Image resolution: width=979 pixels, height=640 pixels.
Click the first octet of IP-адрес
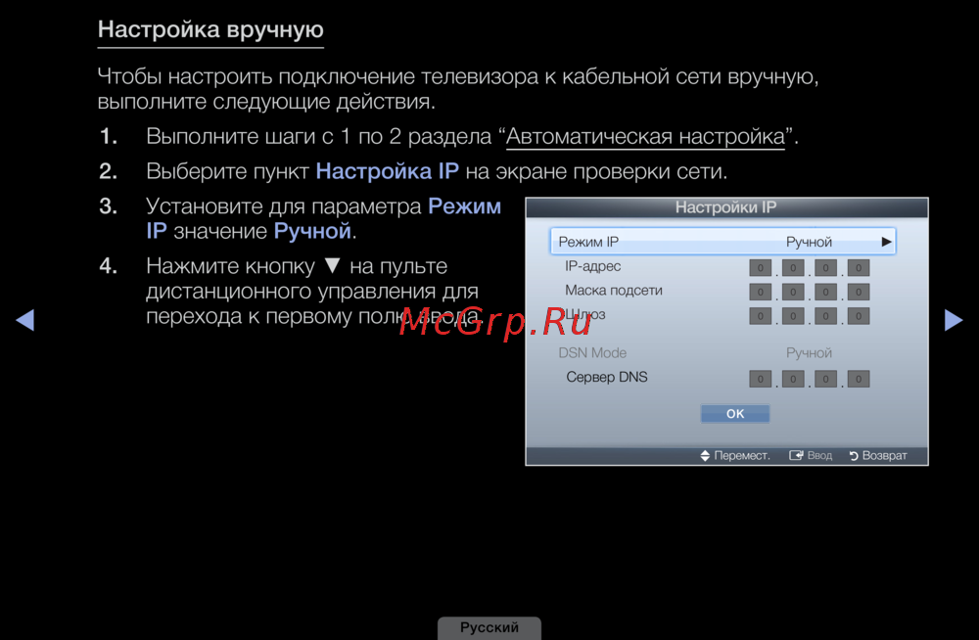click(761, 268)
